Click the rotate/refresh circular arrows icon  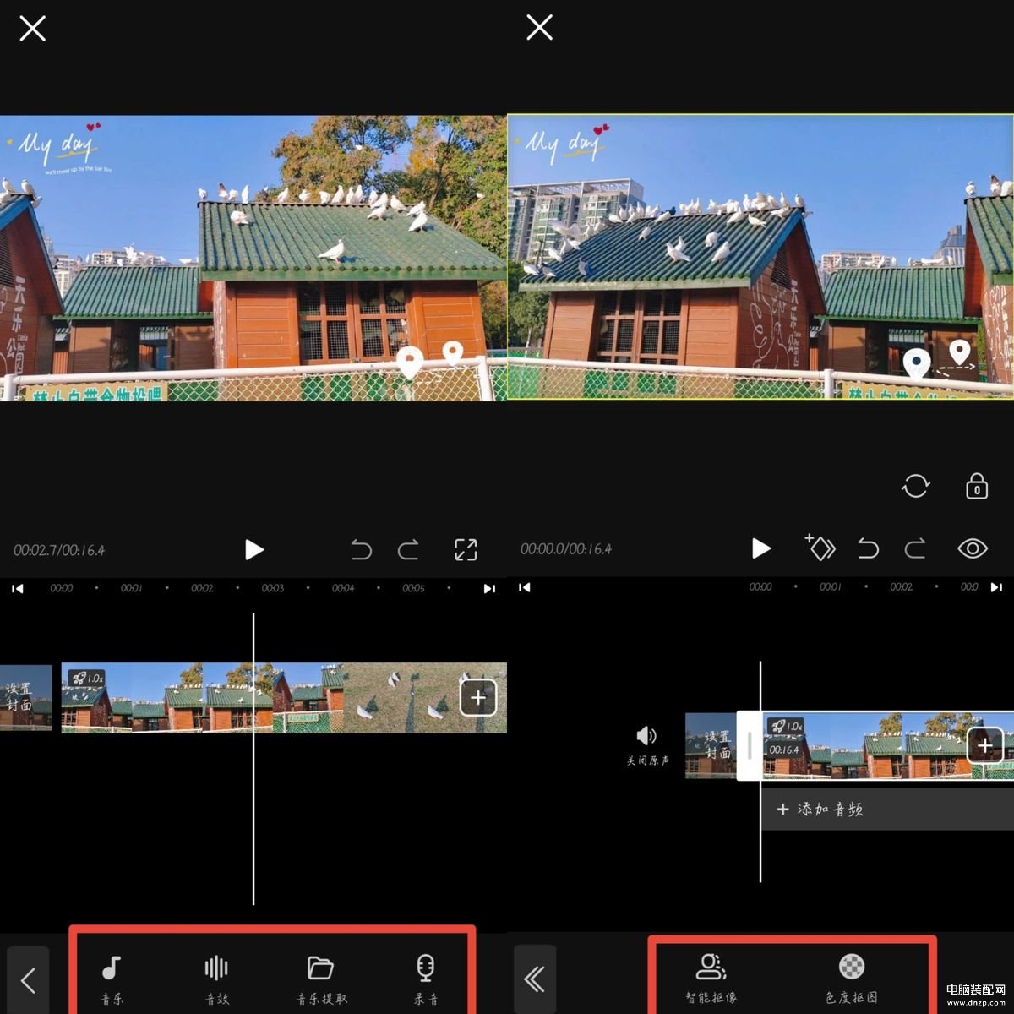coord(916,486)
